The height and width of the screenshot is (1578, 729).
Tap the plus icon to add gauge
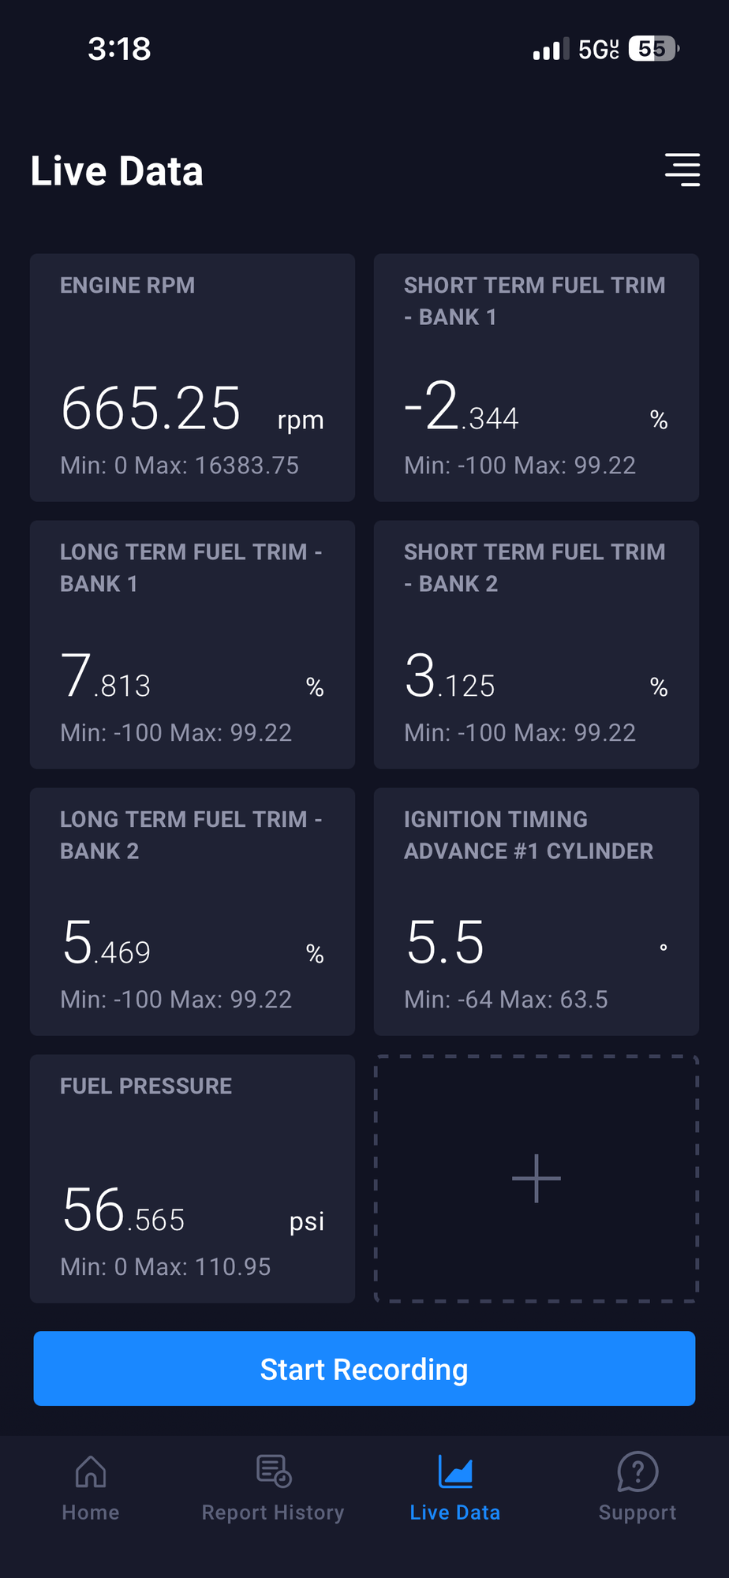click(536, 1179)
